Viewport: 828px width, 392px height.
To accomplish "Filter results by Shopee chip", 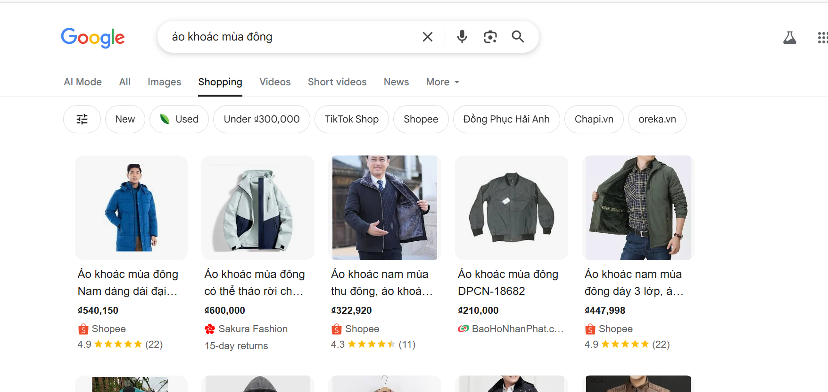I will pos(421,119).
